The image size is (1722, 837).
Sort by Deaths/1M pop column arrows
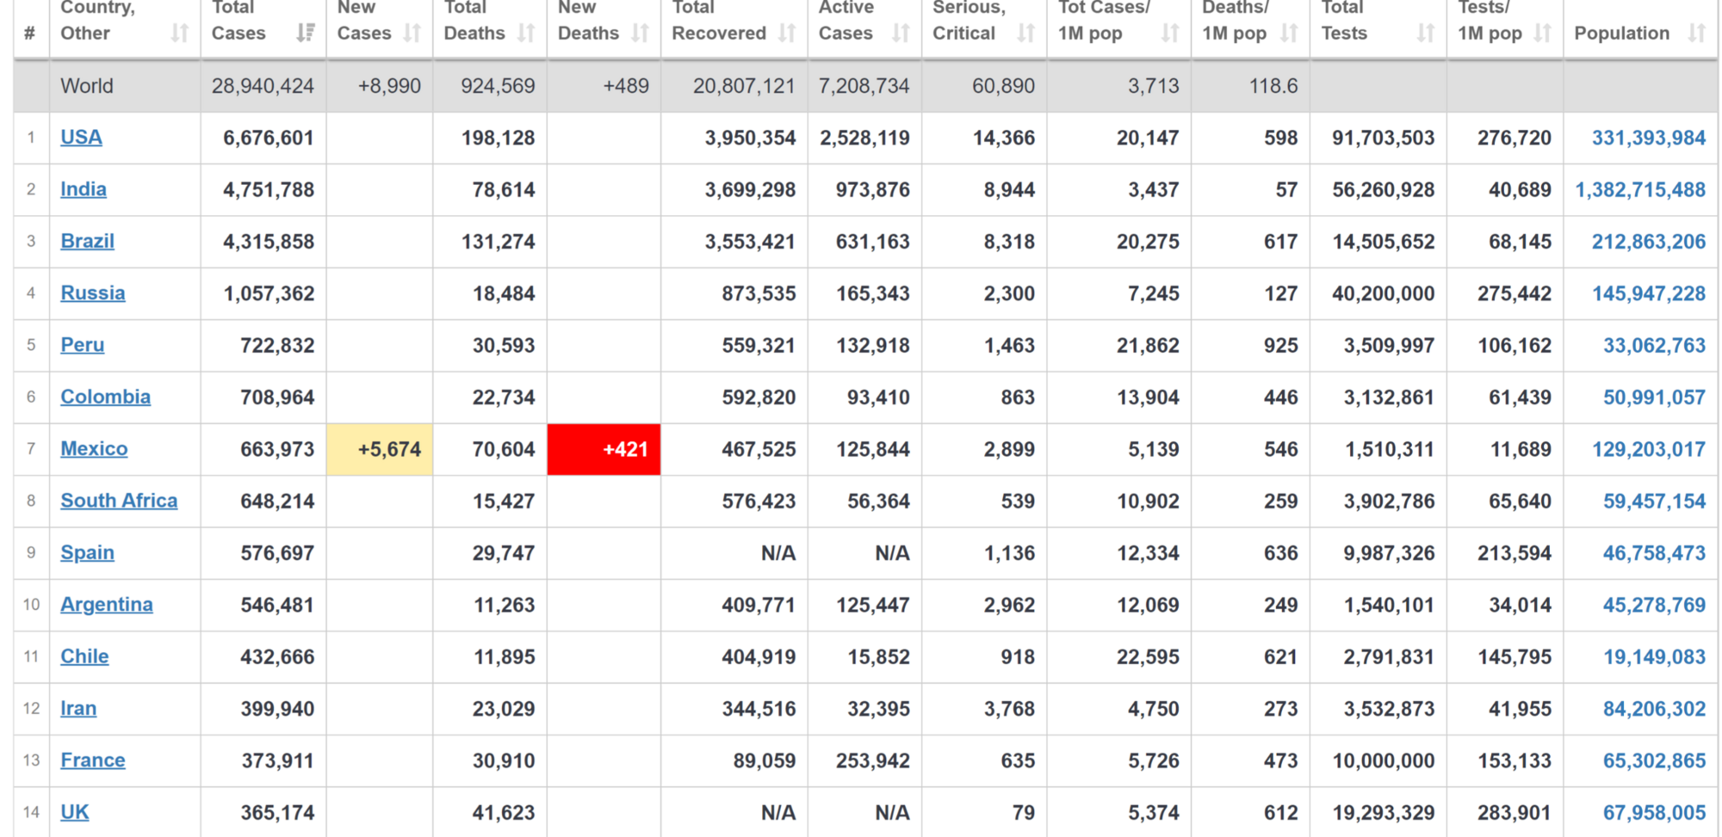1289,34
